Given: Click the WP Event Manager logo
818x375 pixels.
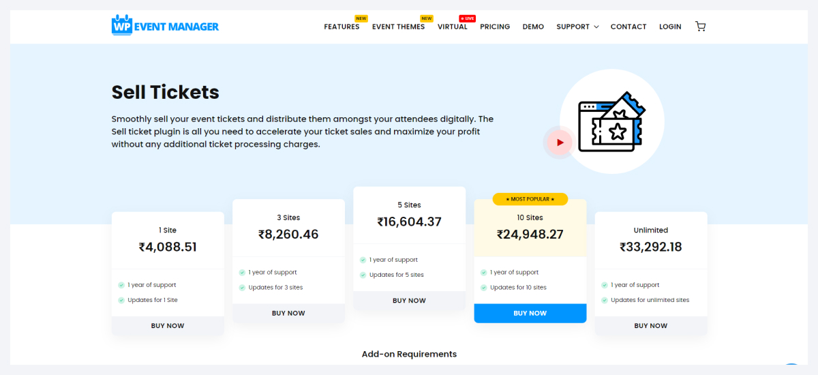Looking at the screenshot, I should [x=165, y=26].
